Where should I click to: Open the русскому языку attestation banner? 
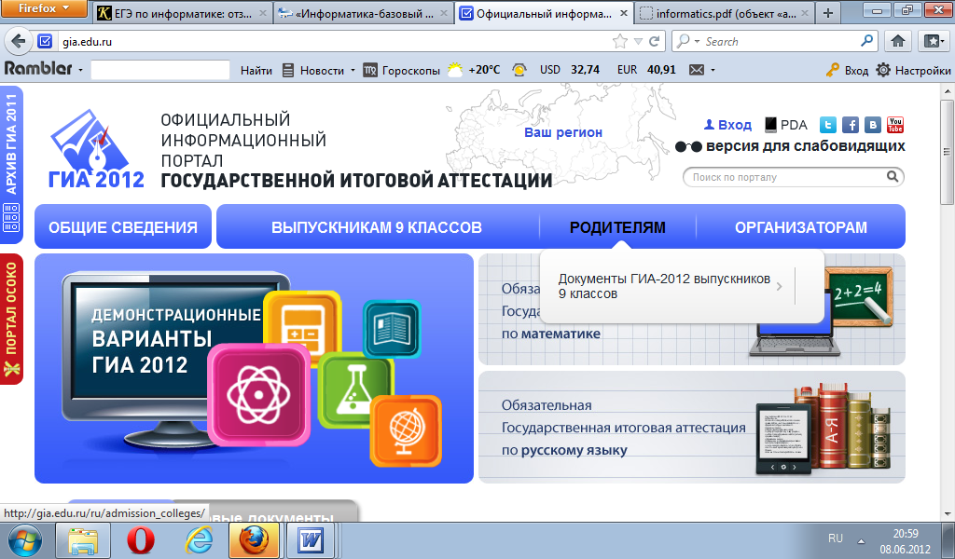click(691, 427)
